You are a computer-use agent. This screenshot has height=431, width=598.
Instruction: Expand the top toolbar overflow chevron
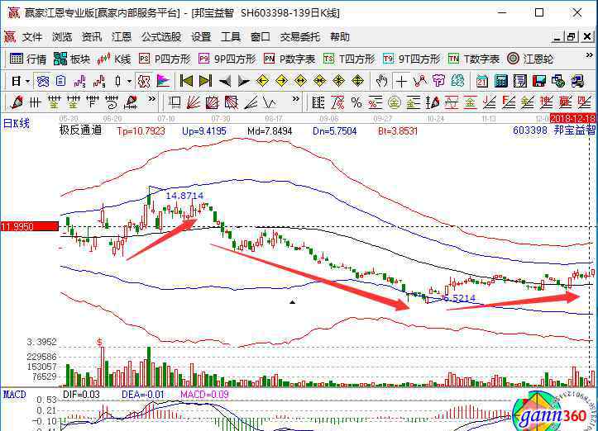[x=589, y=55]
